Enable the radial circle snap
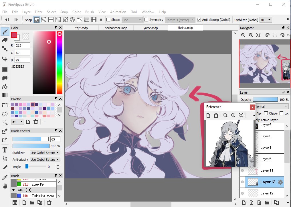The height and width of the screenshot is (207, 291). point(72,20)
